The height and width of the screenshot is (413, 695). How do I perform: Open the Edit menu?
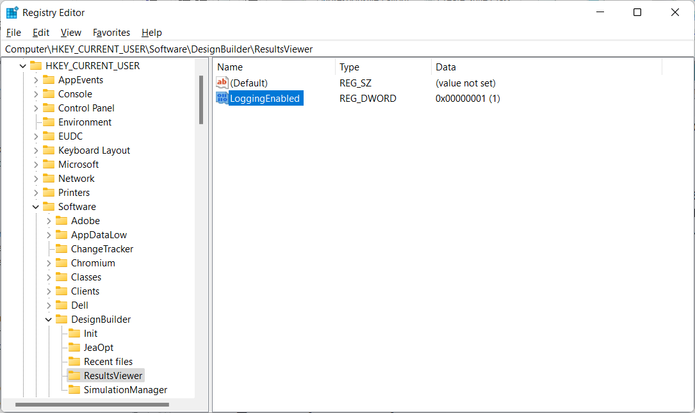(41, 33)
